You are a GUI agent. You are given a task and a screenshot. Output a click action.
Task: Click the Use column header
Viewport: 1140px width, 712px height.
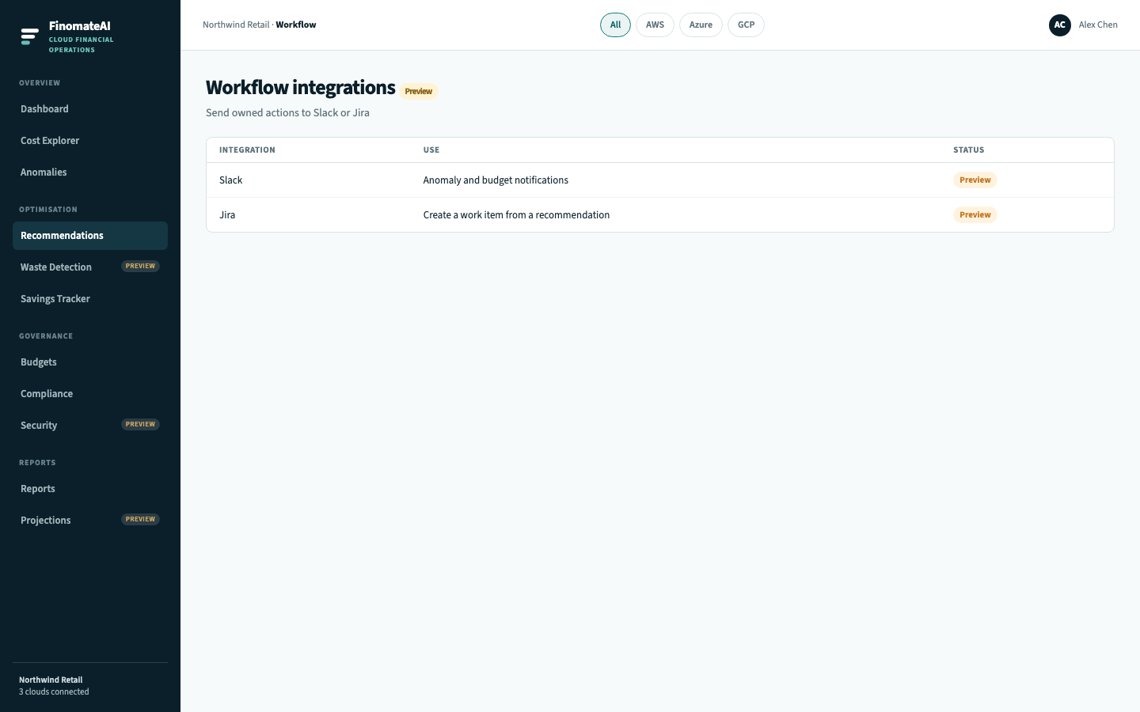coord(431,150)
